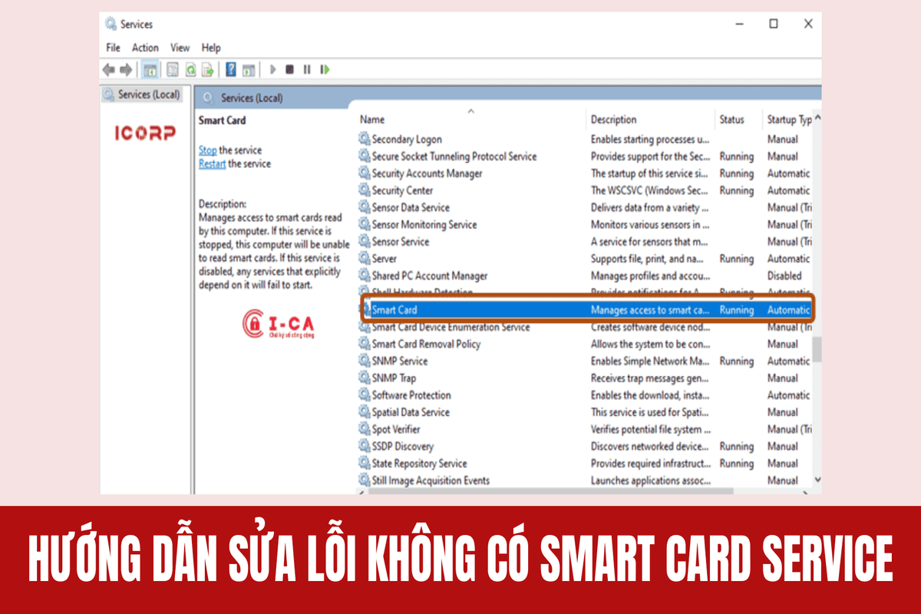
Task: Click the Restart service link
Action: tap(212, 163)
